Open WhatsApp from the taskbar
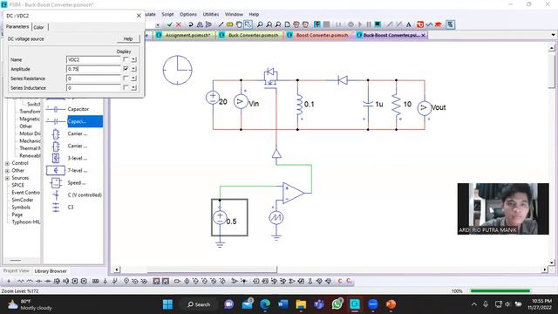 (x=337, y=304)
